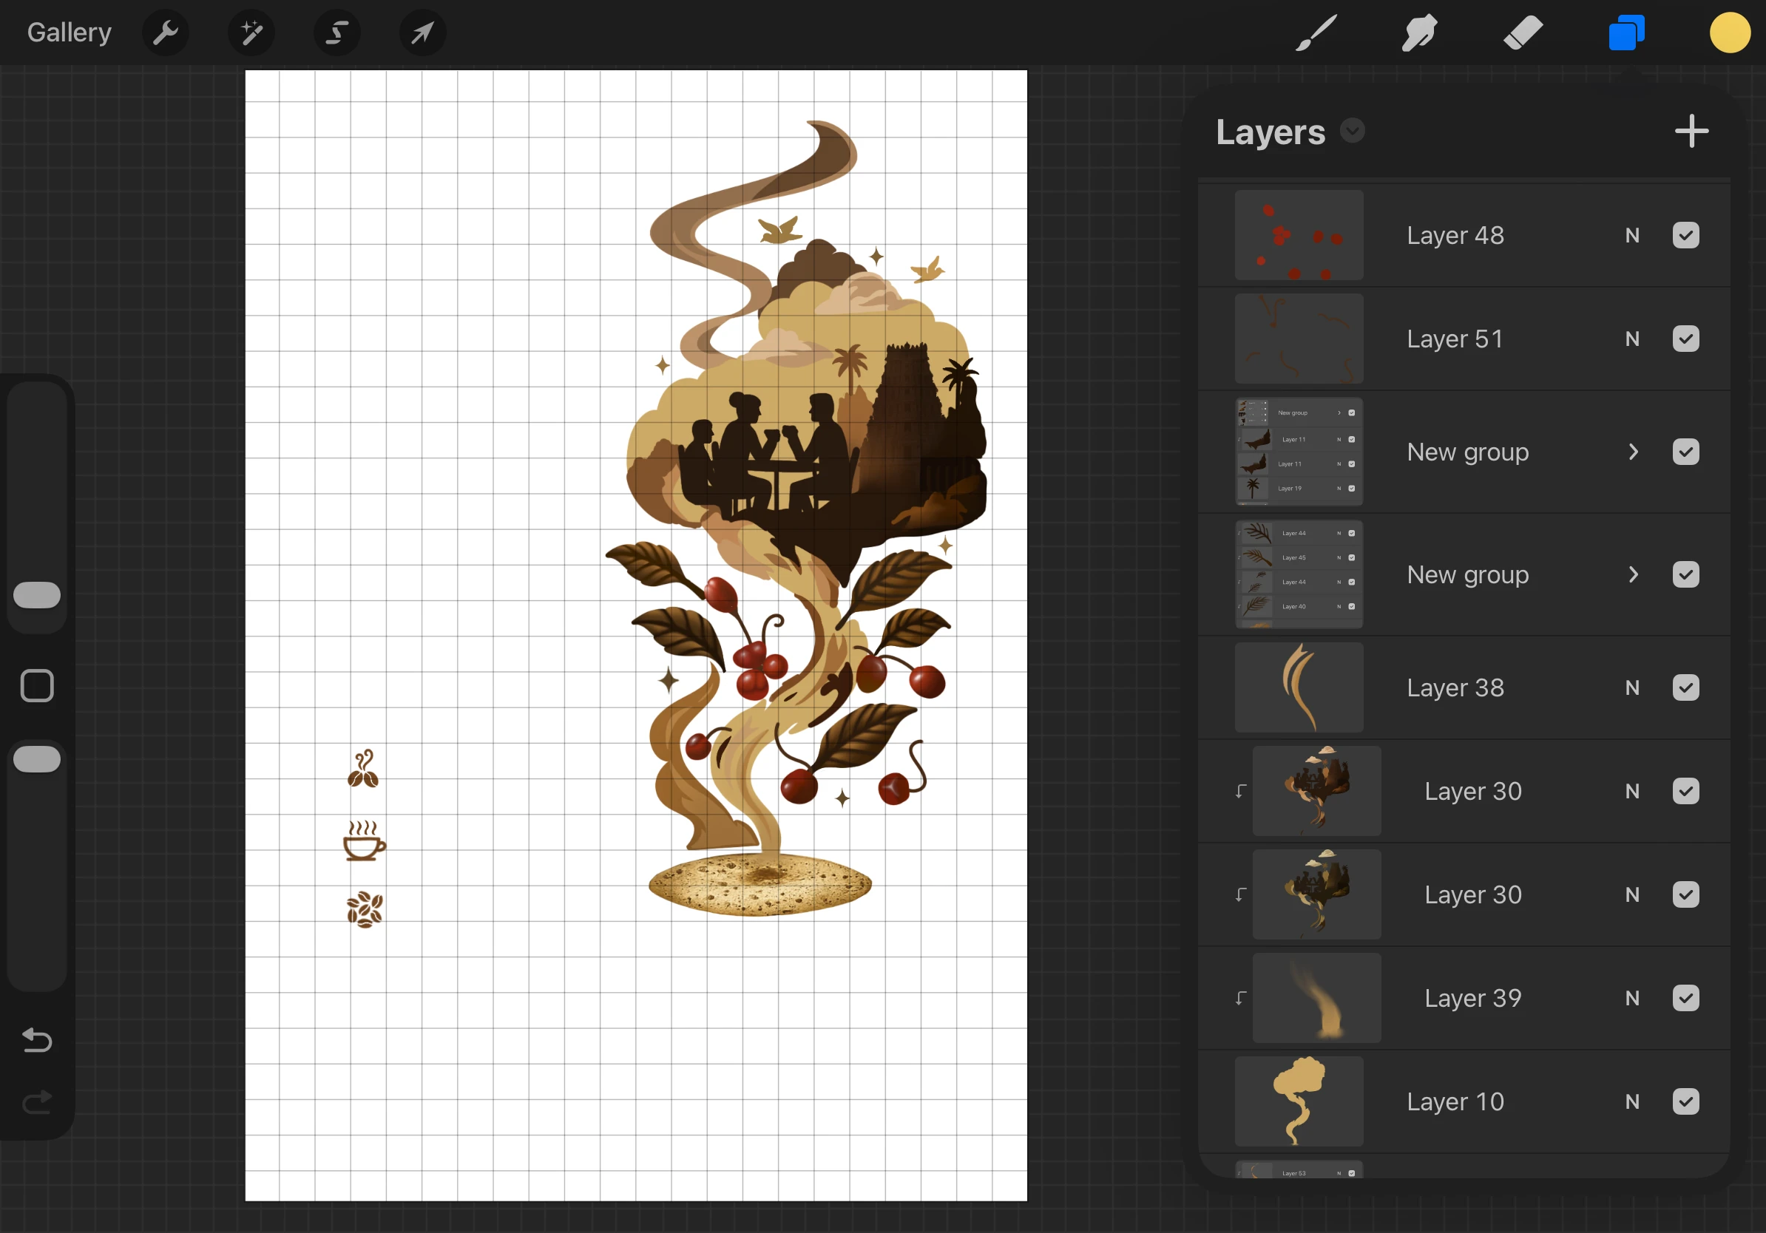Toggle the Layers panel icon

click(x=1626, y=33)
